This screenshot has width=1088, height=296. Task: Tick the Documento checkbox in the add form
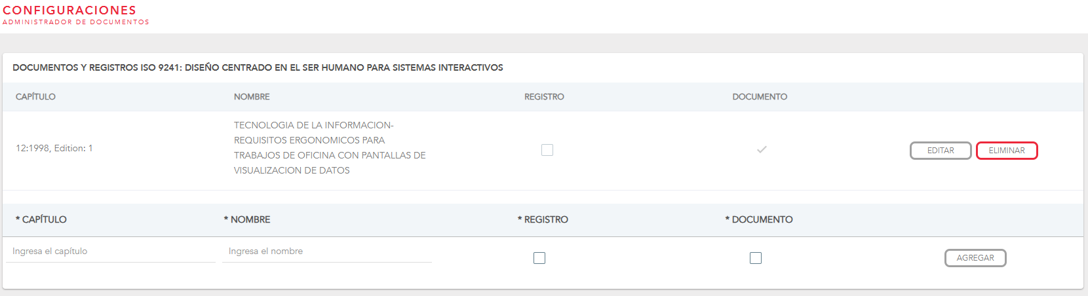click(756, 258)
